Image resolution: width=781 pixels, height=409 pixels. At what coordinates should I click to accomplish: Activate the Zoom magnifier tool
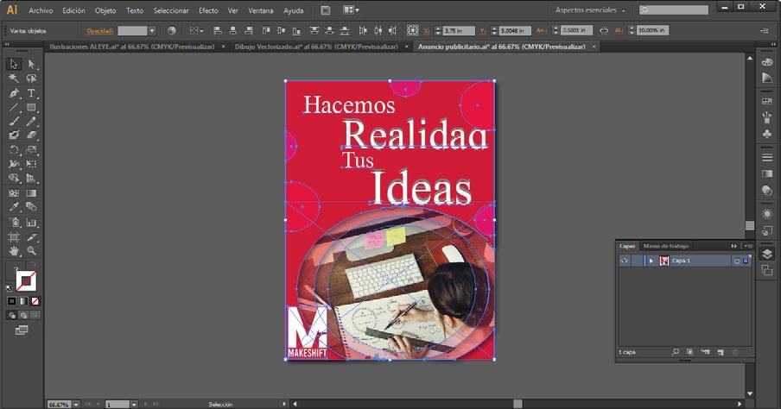click(x=31, y=250)
